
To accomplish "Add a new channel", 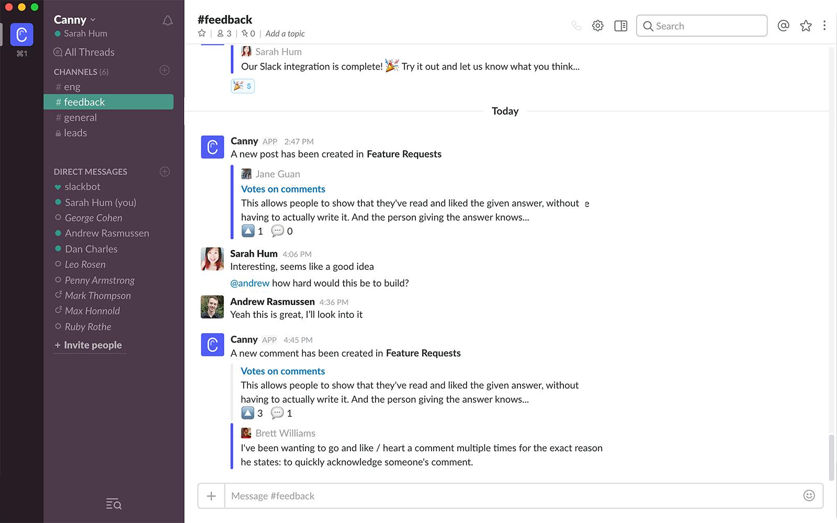I will (x=165, y=71).
